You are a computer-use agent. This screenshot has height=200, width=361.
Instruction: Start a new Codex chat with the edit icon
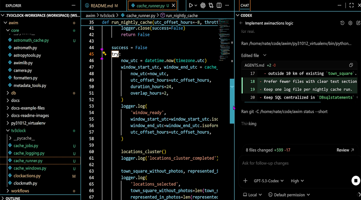(358, 23)
